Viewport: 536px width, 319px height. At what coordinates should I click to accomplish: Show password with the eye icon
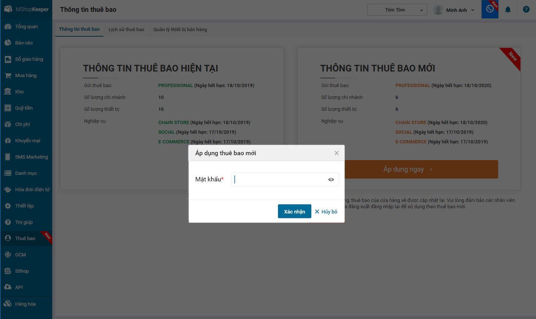(x=331, y=180)
